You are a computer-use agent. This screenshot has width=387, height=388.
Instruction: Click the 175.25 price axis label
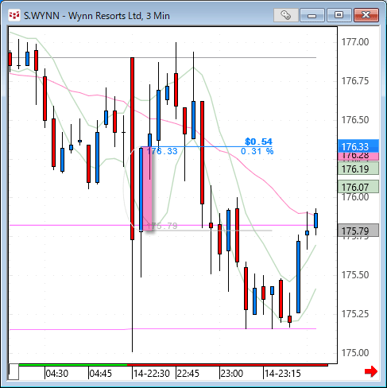[355, 314]
